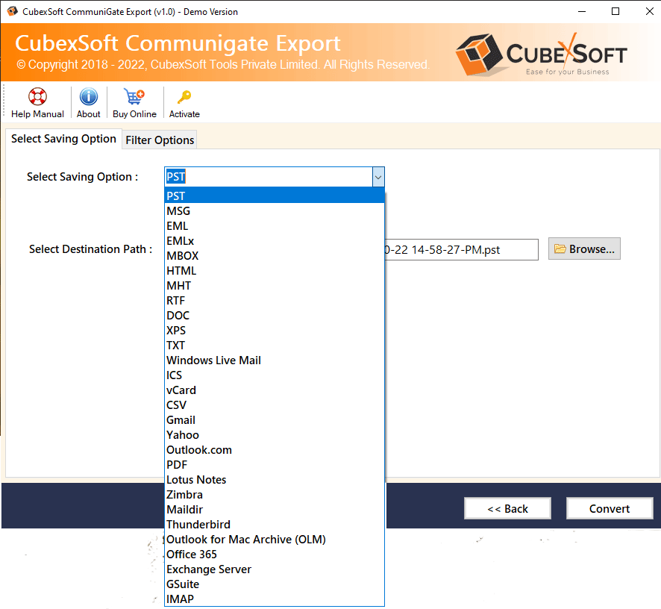
Task: Choose MSG from the dropdown list
Action: (x=275, y=211)
